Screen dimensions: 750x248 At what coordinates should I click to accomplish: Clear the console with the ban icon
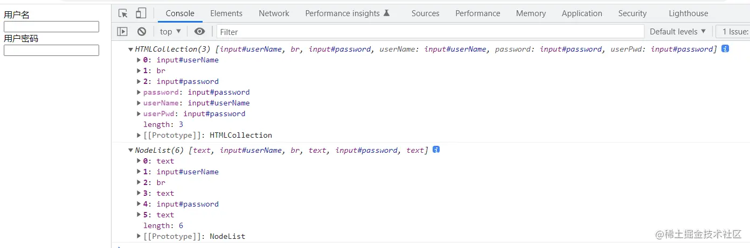pos(142,32)
